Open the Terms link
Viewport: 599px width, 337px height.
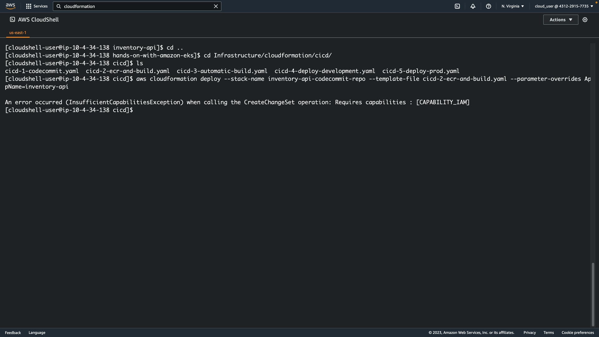[x=548, y=333]
